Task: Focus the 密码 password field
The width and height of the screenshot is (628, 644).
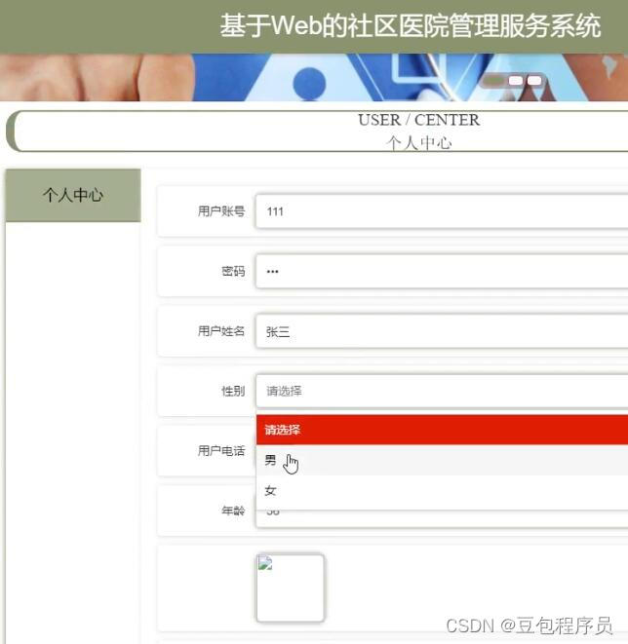Action: (x=442, y=271)
